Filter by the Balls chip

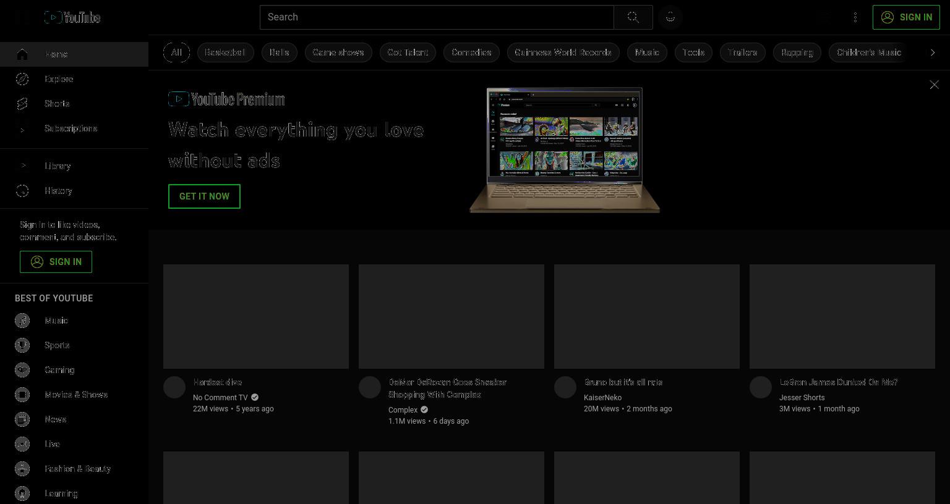click(x=279, y=52)
